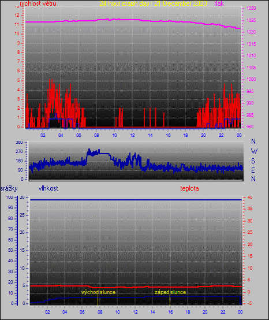
Task: Click the 16 hour tick under bottom graph
Action: click(x=170, y=312)
